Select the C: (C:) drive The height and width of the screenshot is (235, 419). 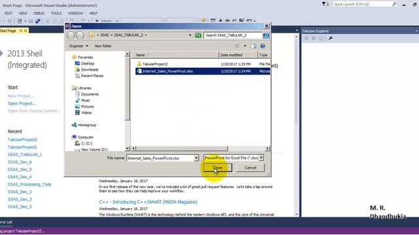86,144
